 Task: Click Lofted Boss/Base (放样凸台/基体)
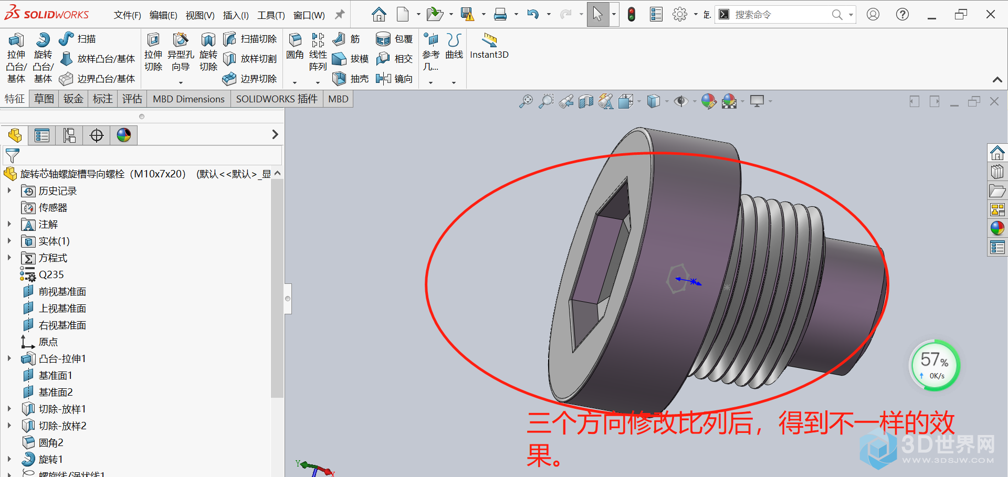[98, 59]
